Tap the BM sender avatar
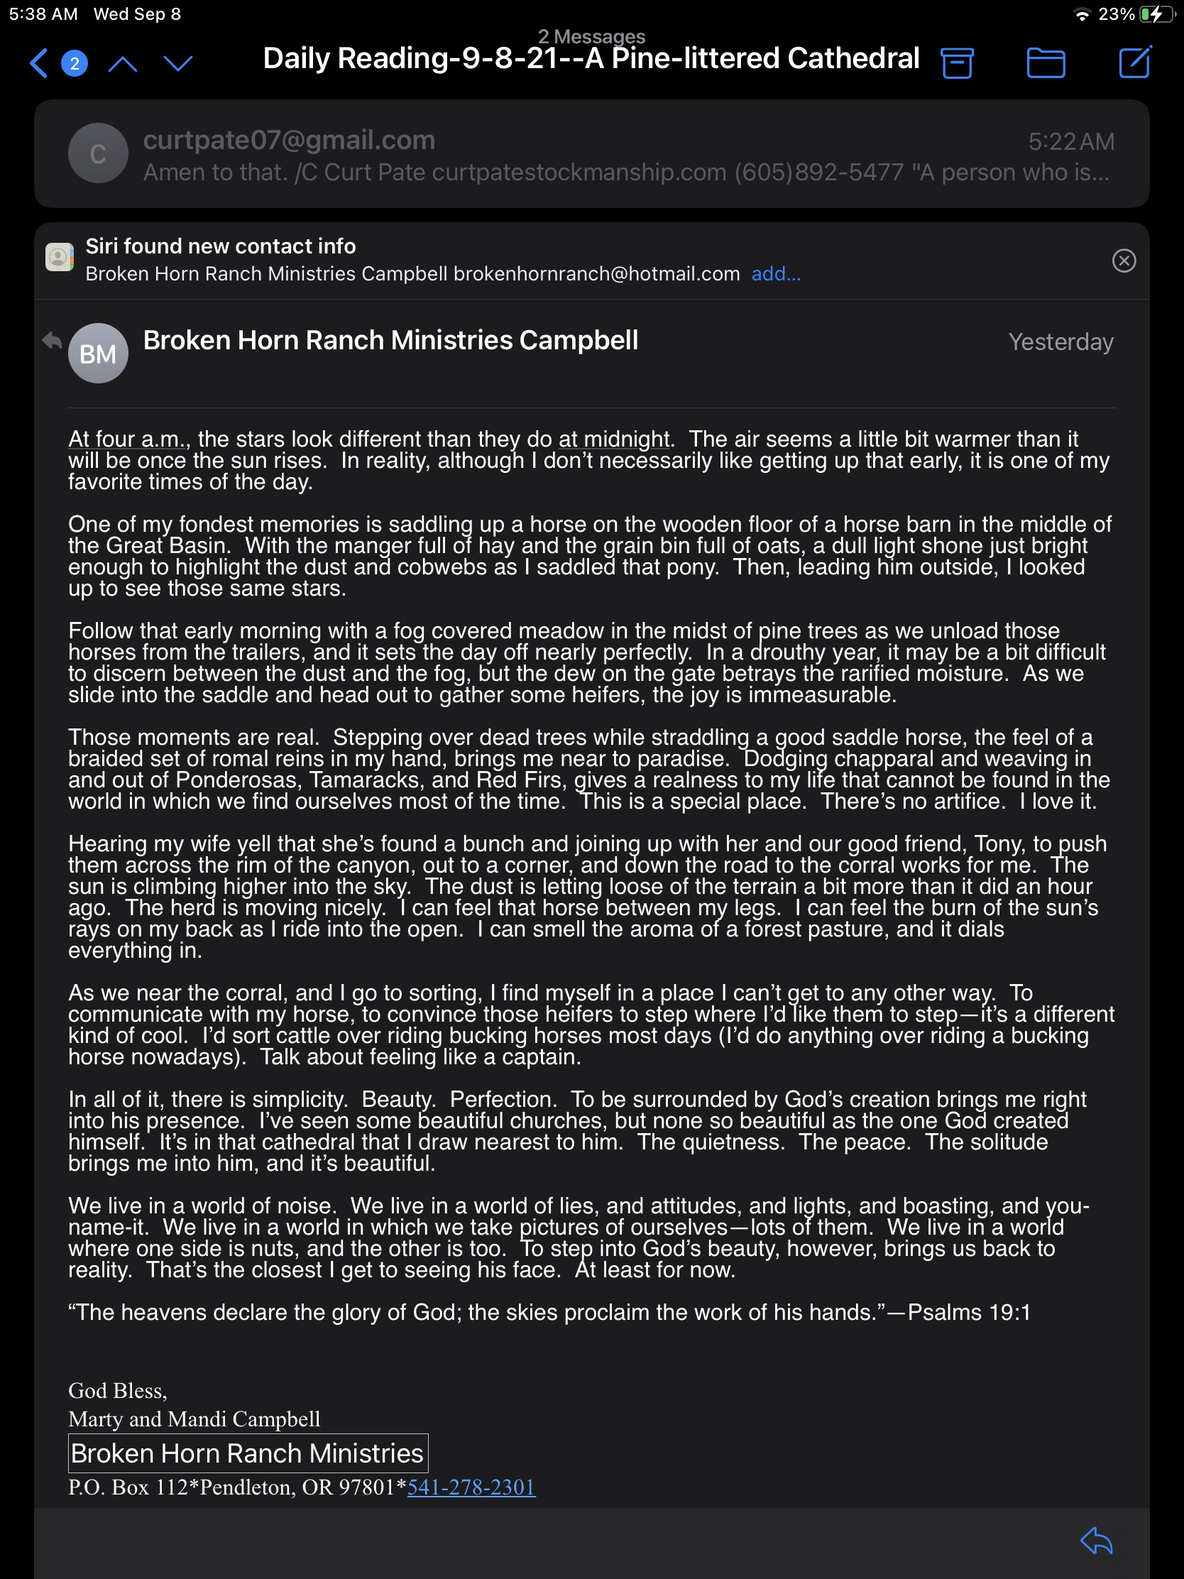 98,354
